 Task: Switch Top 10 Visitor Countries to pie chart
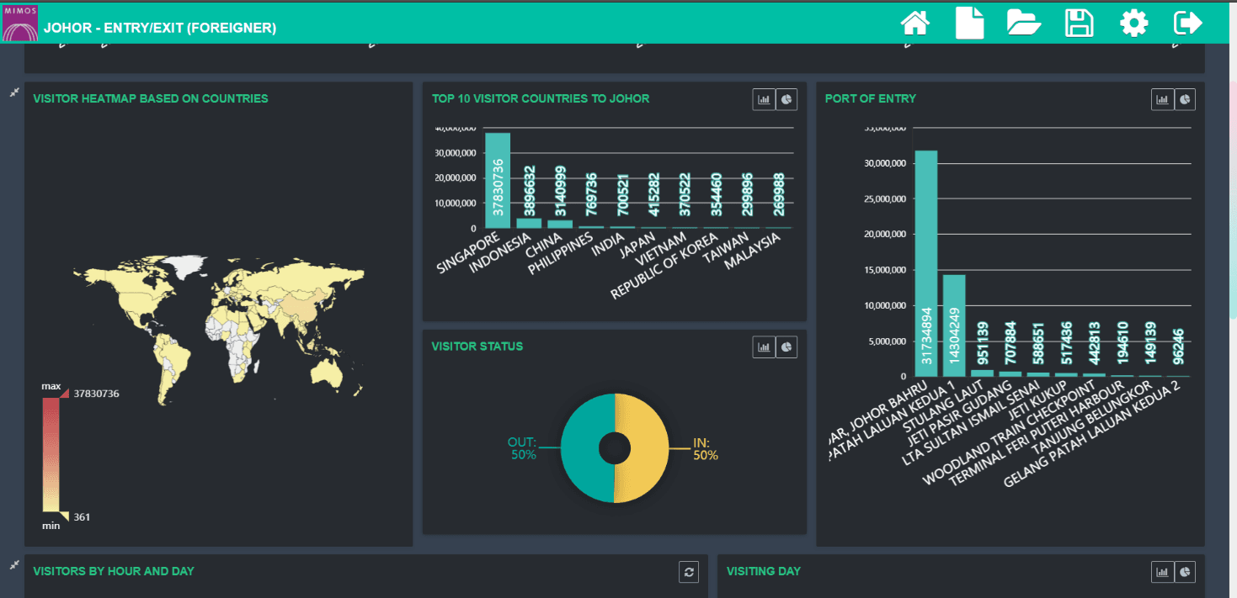click(x=786, y=99)
